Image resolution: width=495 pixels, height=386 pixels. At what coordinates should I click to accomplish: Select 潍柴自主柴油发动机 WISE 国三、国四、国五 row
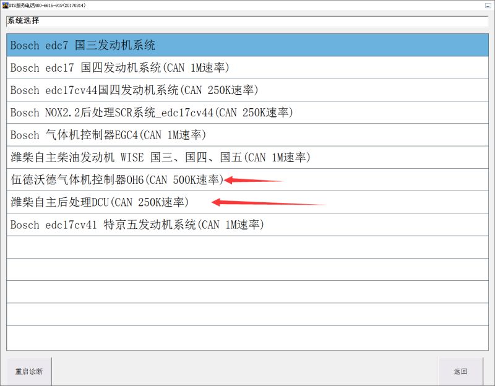[247, 158]
